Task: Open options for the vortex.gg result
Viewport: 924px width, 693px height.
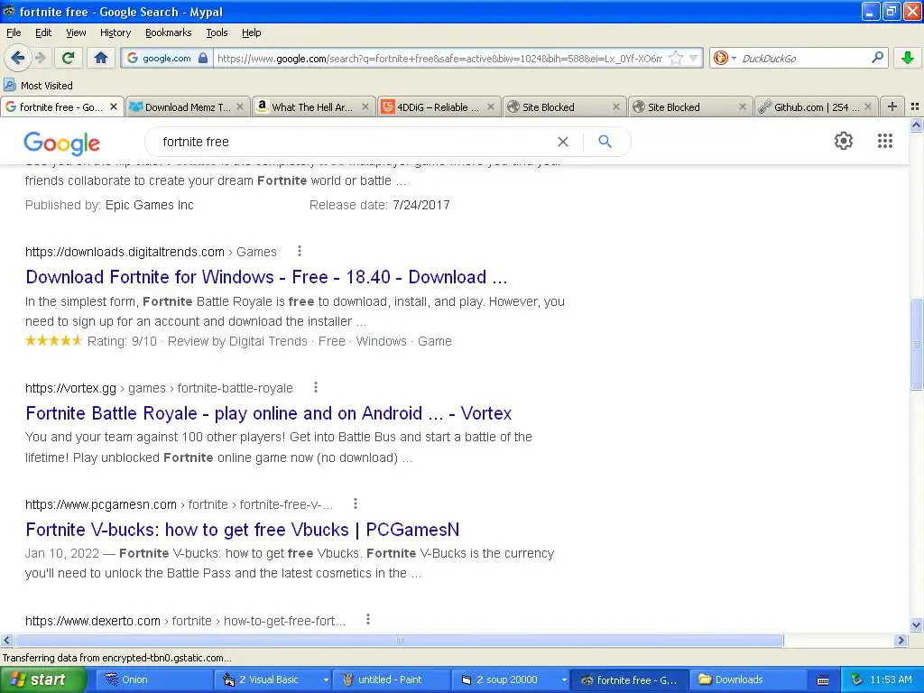Action: click(x=315, y=387)
